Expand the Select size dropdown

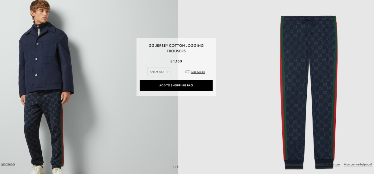(x=159, y=72)
